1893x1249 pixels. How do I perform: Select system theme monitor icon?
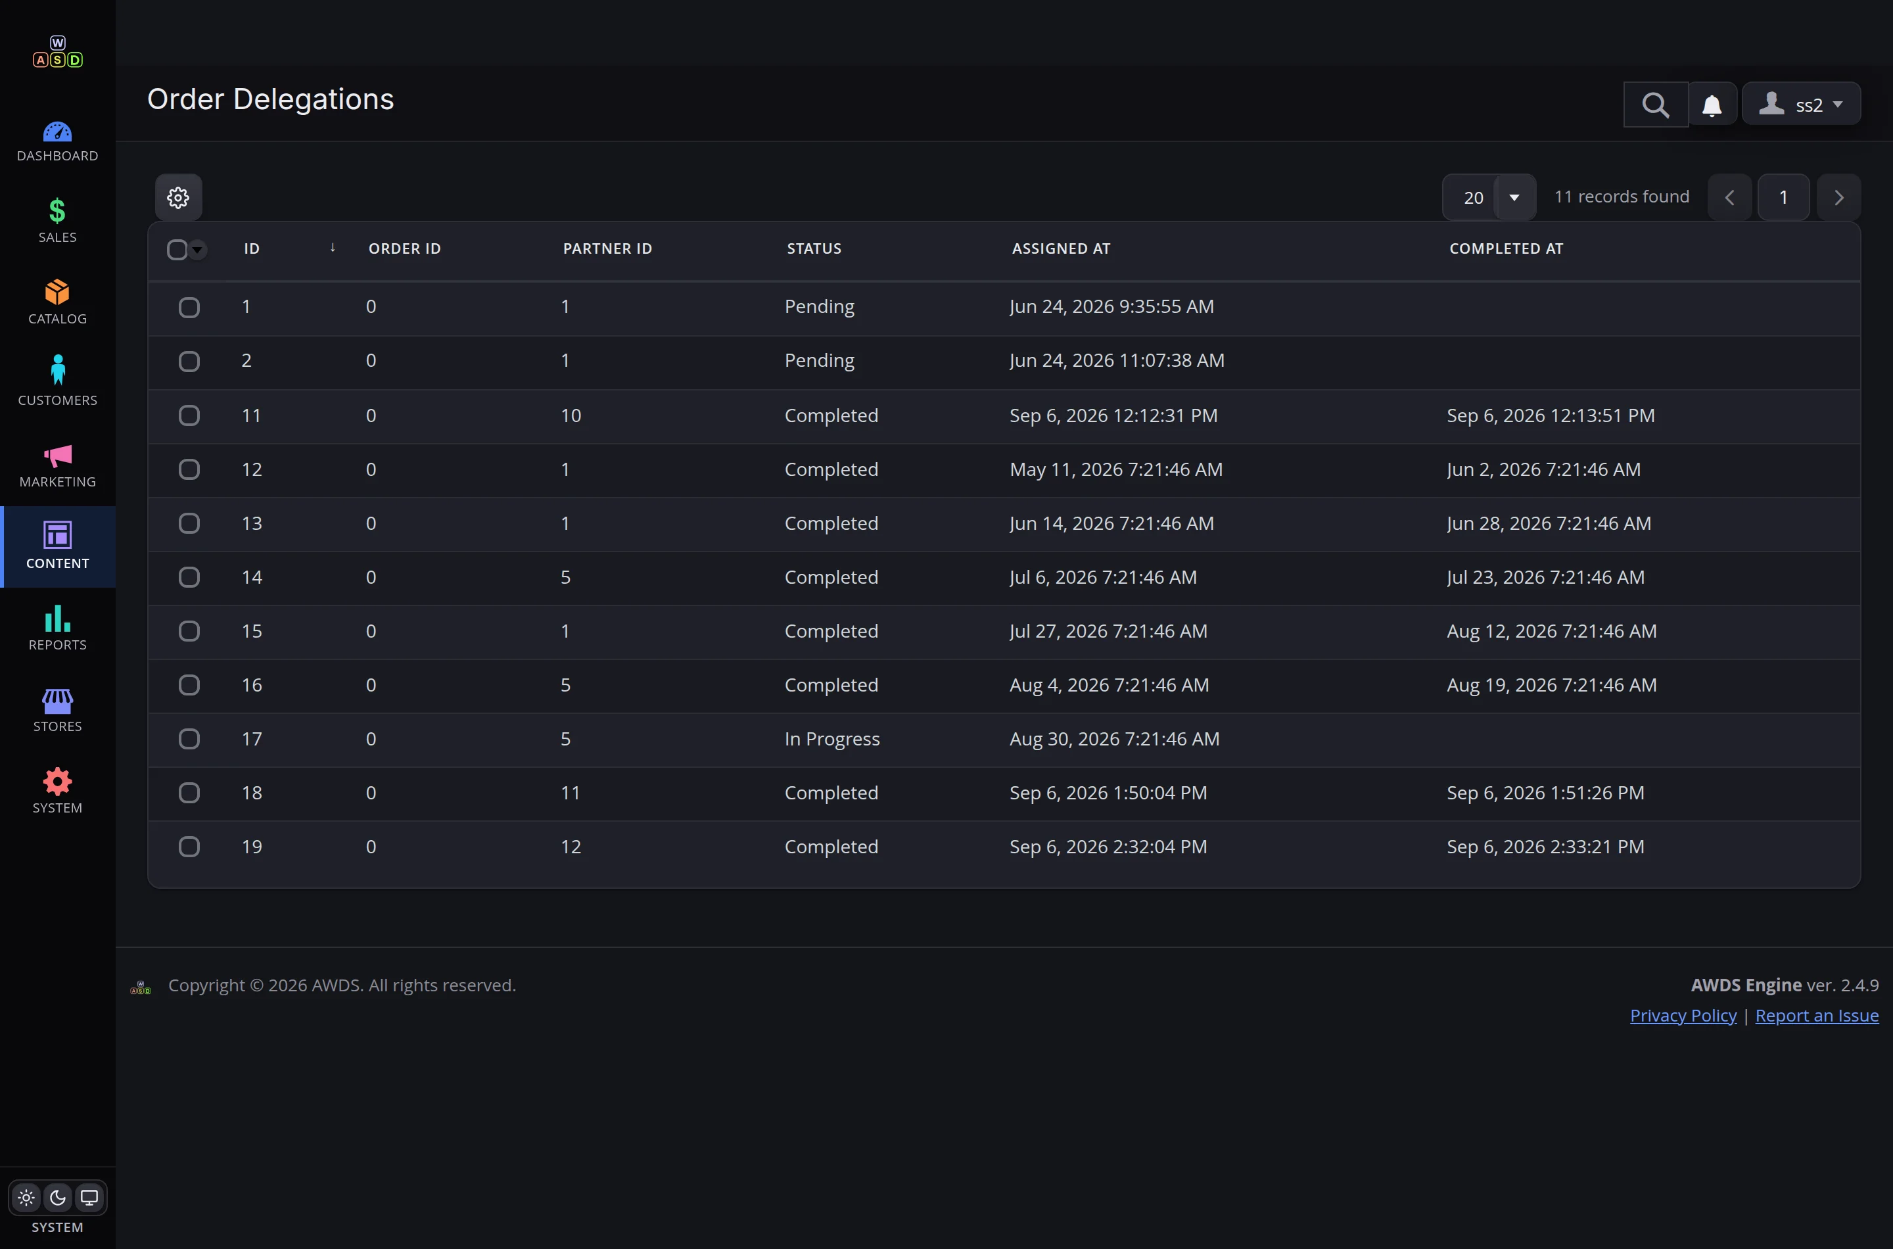click(x=89, y=1197)
